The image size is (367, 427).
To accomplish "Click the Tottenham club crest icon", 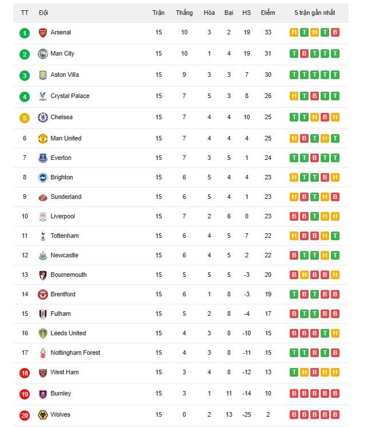I will (43, 236).
